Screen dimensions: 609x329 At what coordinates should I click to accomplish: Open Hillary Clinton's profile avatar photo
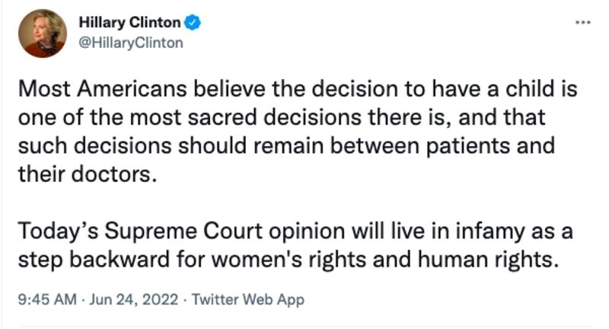coord(45,33)
